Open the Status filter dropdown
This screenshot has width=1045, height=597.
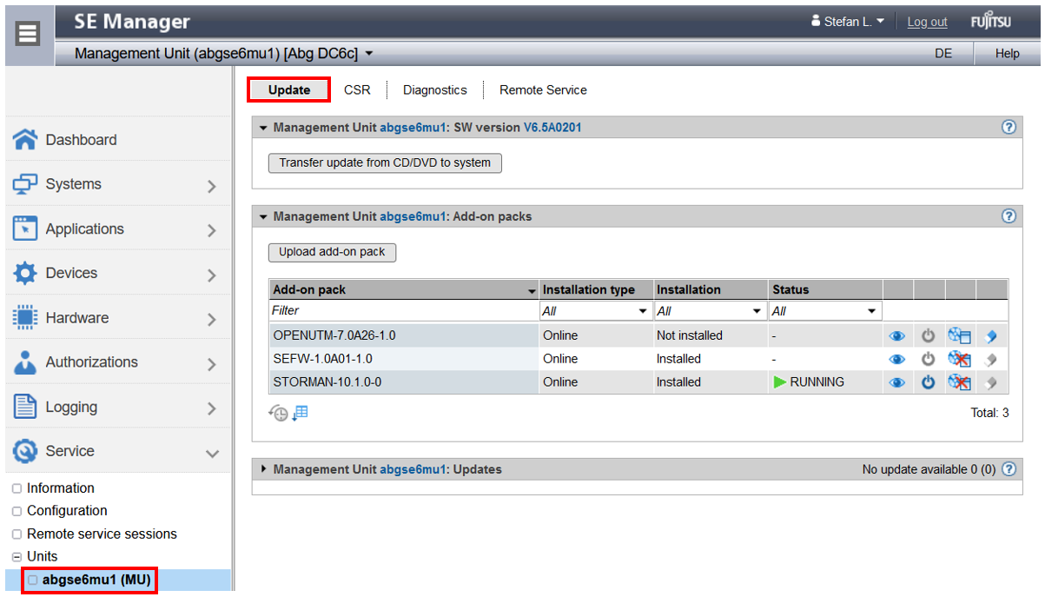tap(824, 311)
